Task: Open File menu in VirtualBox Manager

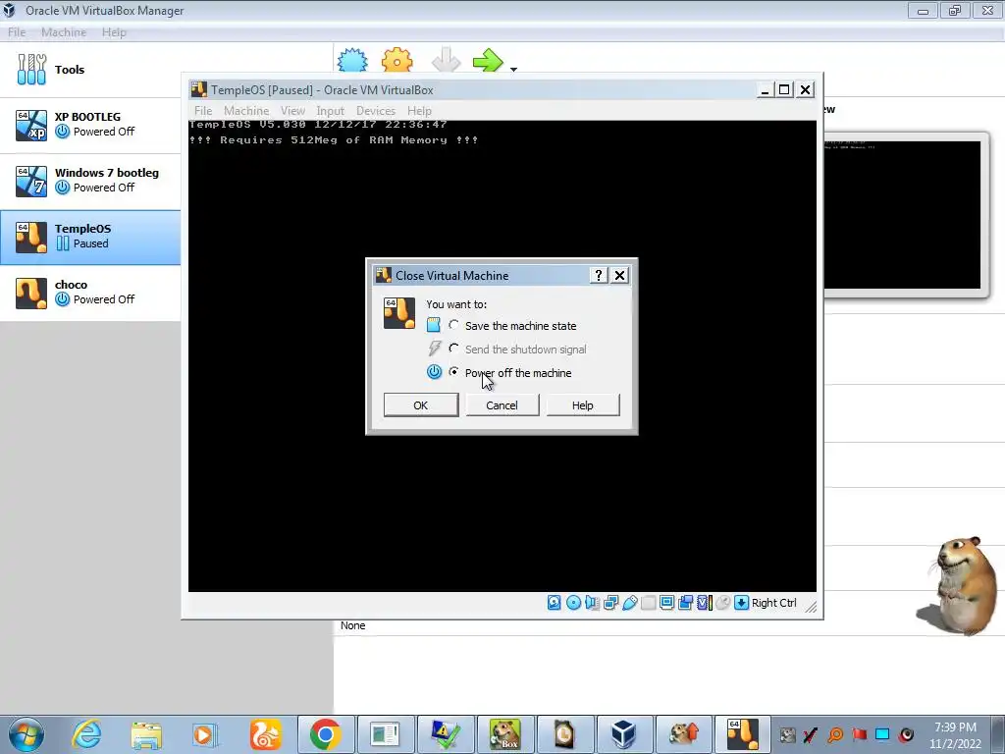Action: [17, 32]
